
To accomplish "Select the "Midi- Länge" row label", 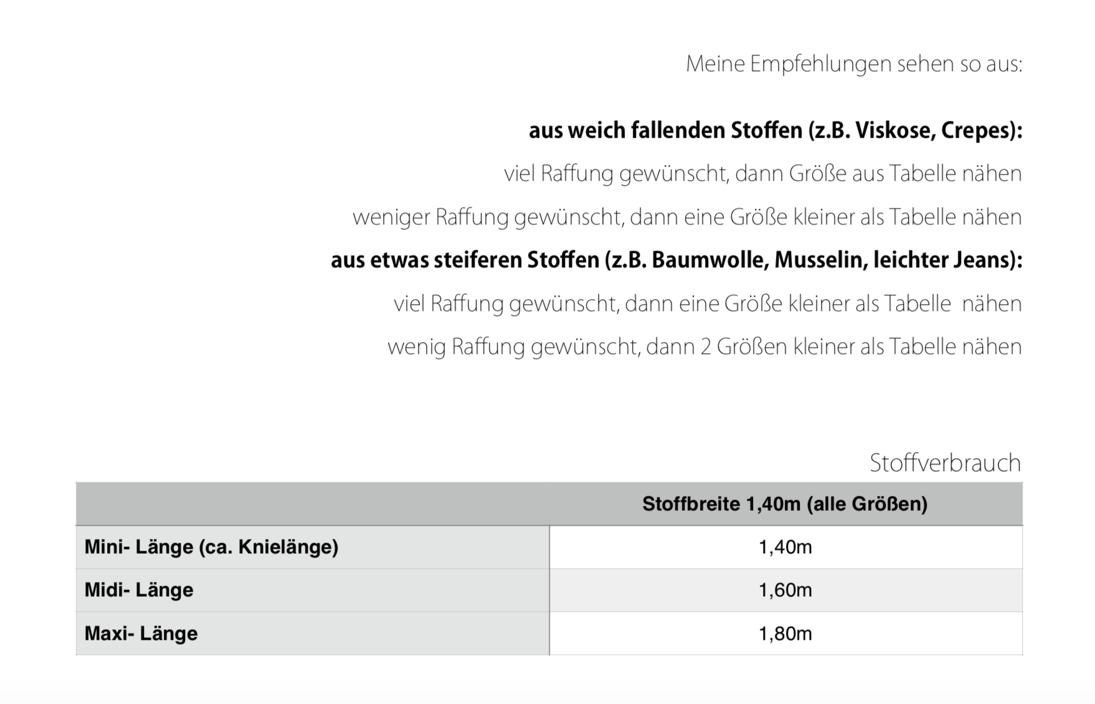I will 139,590.
